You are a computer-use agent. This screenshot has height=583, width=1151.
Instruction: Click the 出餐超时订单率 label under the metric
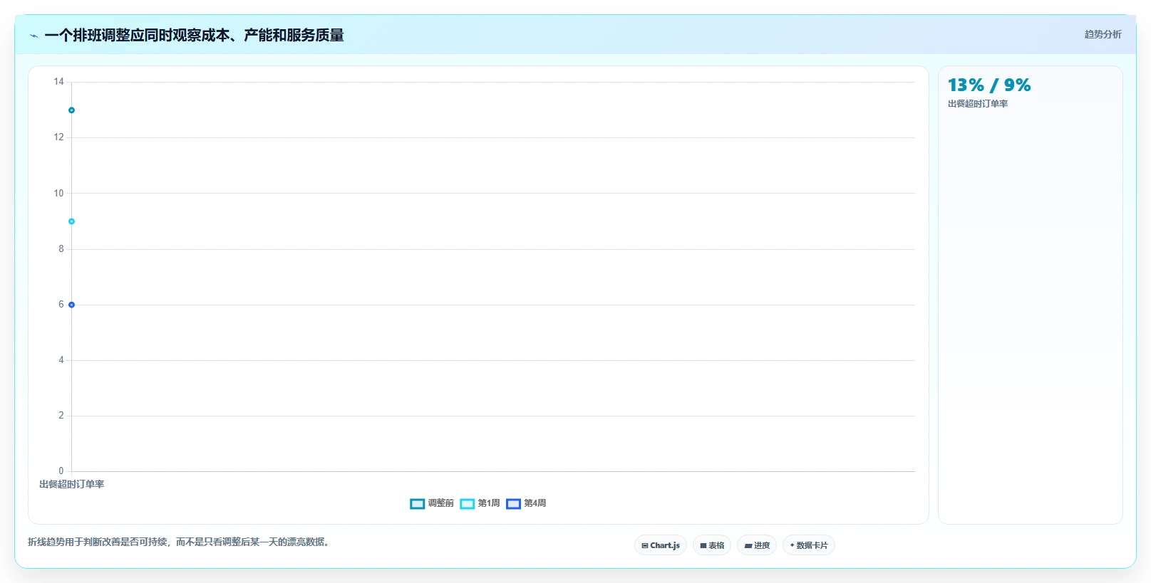(978, 104)
